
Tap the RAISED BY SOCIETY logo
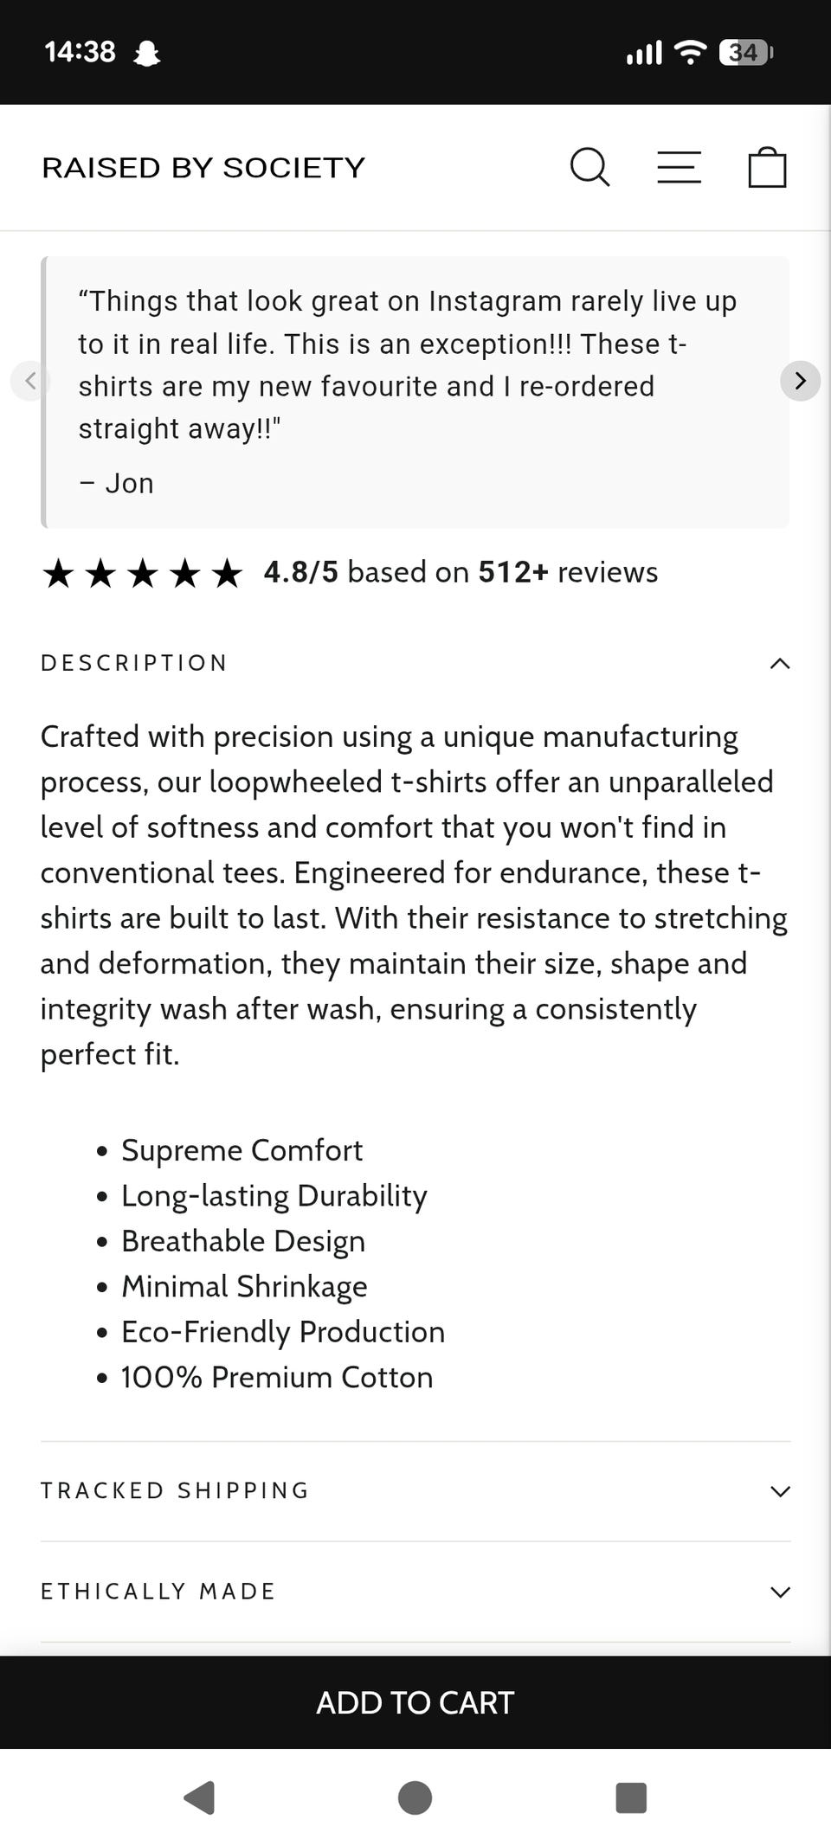[x=203, y=167]
